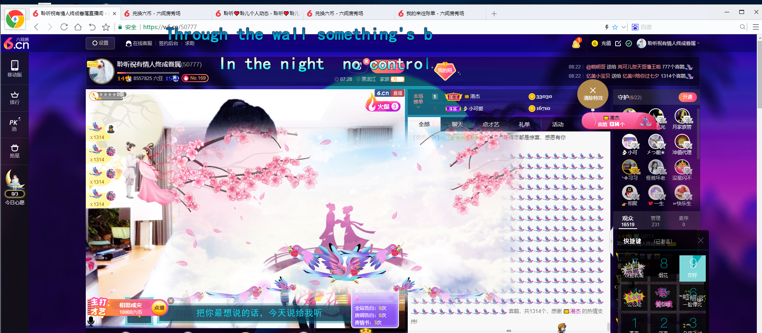Image resolution: width=762 pixels, height=333 pixels.
Task: Open 今日心愿 daily wish icon
Action: 15,187
